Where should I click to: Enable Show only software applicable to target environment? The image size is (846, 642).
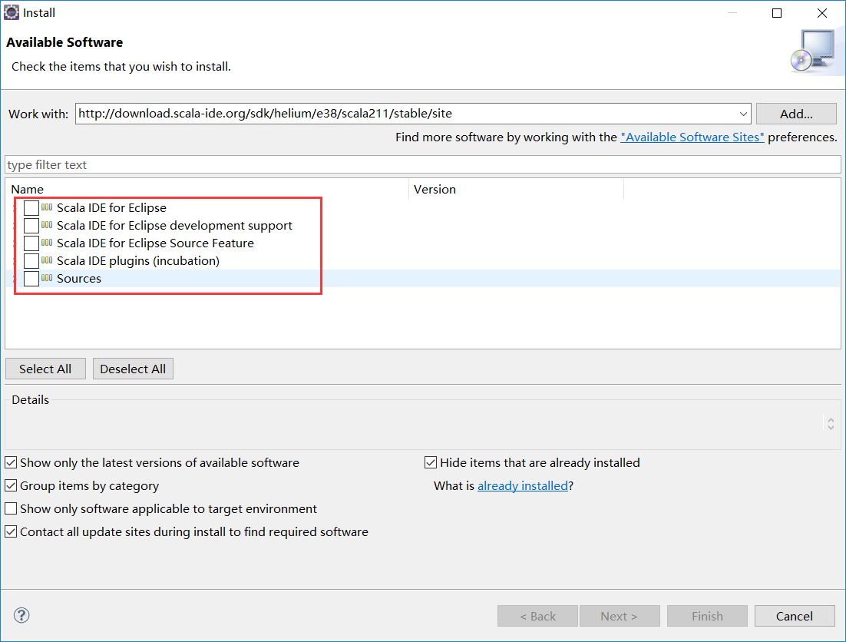click(11, 508)
